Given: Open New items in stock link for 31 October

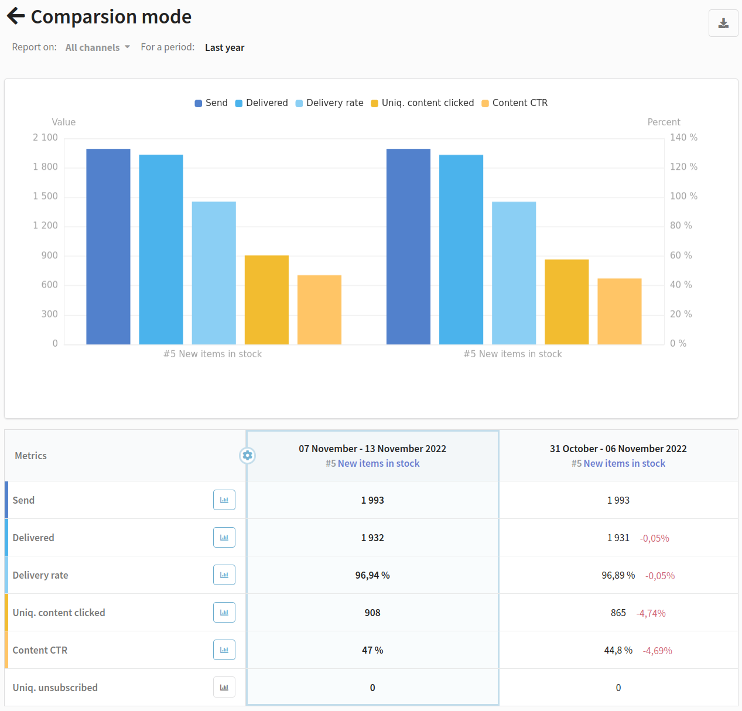Looking at the screenshot, I should 624,463.
